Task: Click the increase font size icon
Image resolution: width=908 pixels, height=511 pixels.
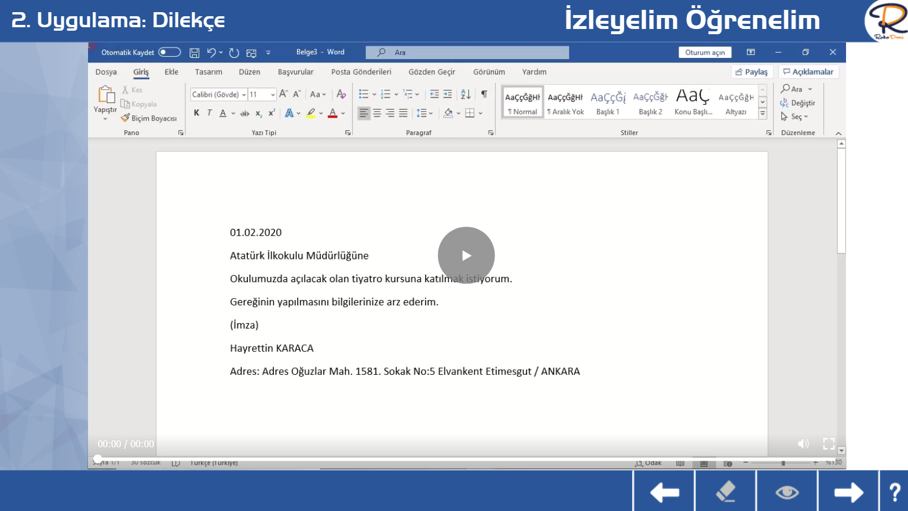Action: [x=283, y=94]
